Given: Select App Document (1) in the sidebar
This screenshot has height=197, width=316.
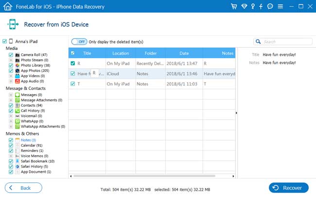Looking at the screenshot, I should 36,172.
